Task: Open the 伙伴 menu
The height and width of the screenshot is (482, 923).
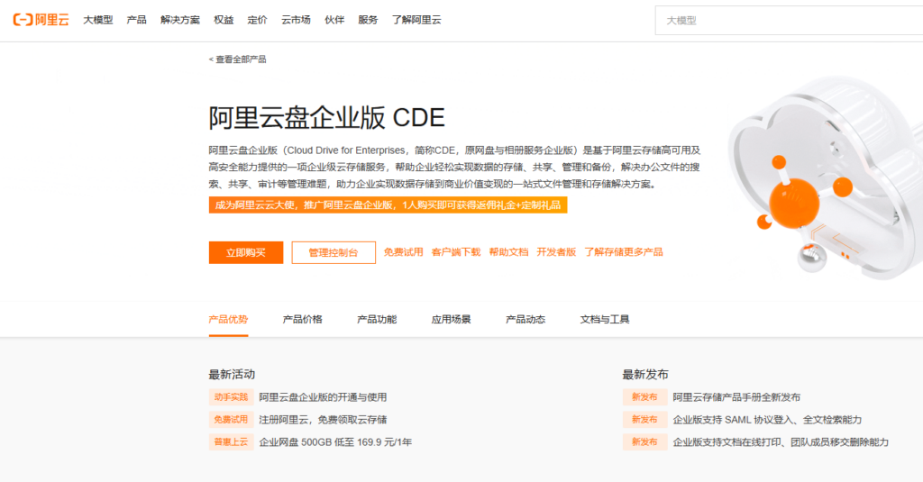Action: pos(334,20)
